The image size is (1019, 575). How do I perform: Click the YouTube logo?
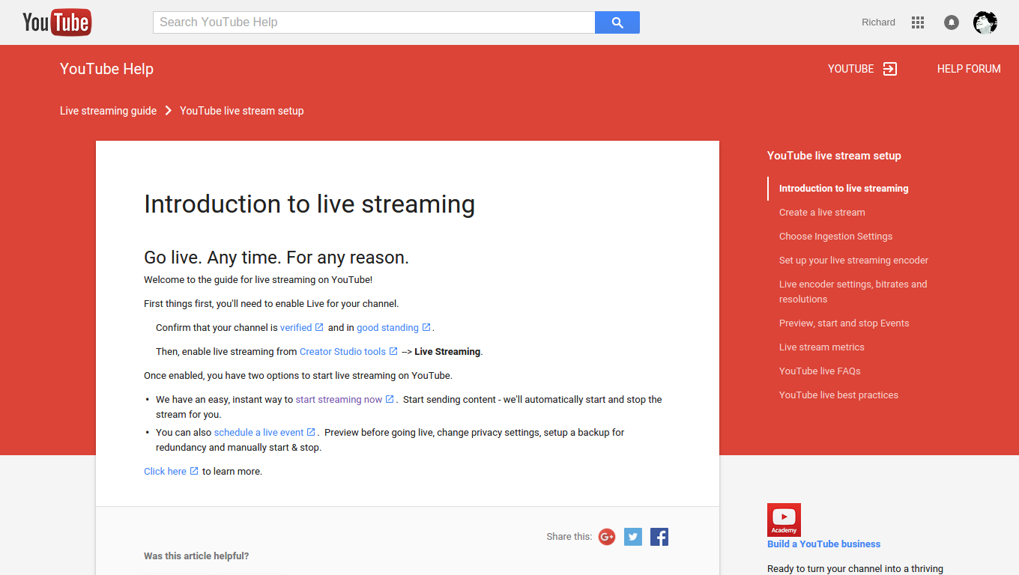pos(56,22)
